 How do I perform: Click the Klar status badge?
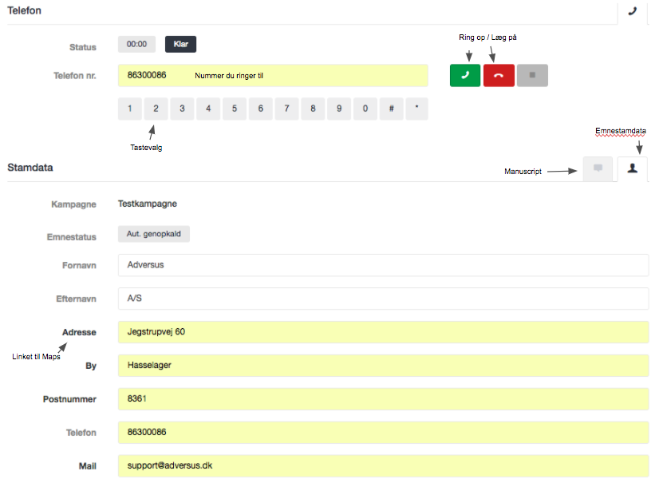tap(181, 44)
